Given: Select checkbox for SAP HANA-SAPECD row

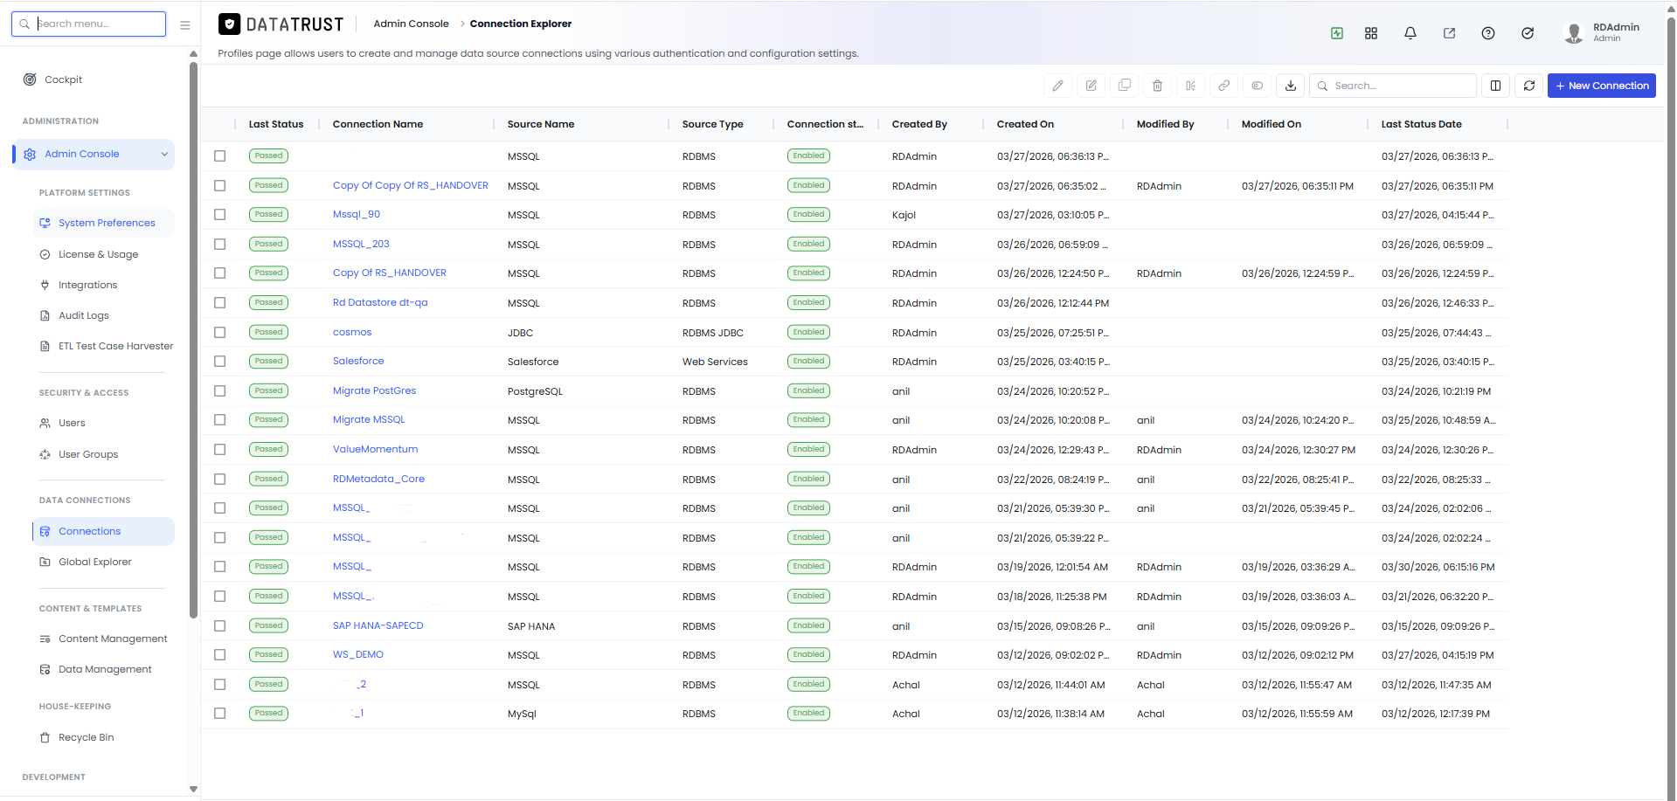Looking at the screenshot, I should pyautogui.click(x=220, y=626).
